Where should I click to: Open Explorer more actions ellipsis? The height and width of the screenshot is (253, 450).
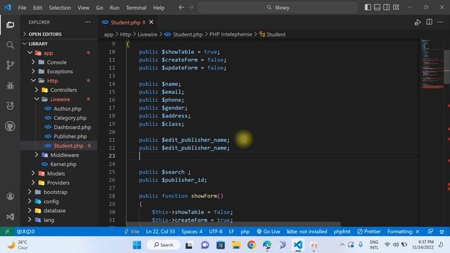click(x=87, y=22)
